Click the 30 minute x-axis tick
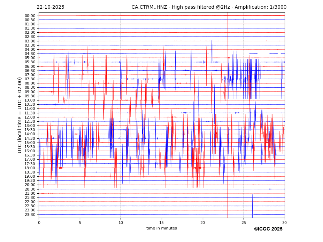Image resolution: width=323 pixels, height=242 pixels. (285, 223)
